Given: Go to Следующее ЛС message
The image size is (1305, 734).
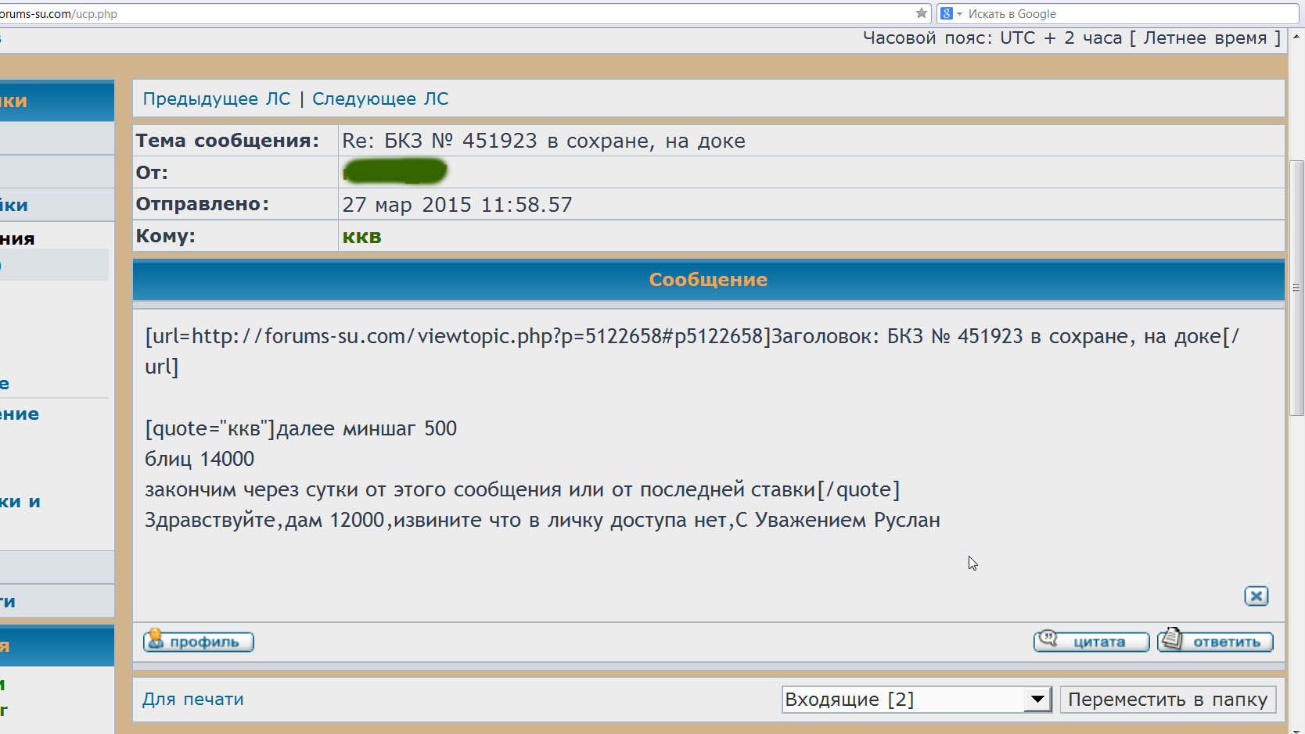Looking at the screenshot, I should point(380,99).
